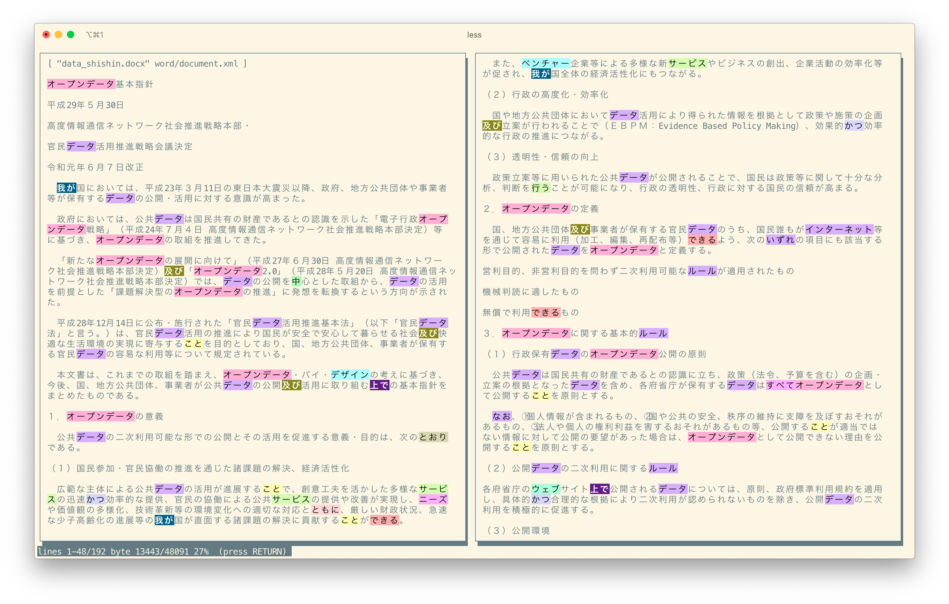The height and width of the screenshot is (604, 949).
Task: Click the heading '2. オープンデータの定義'
Action: pos(541,209)
